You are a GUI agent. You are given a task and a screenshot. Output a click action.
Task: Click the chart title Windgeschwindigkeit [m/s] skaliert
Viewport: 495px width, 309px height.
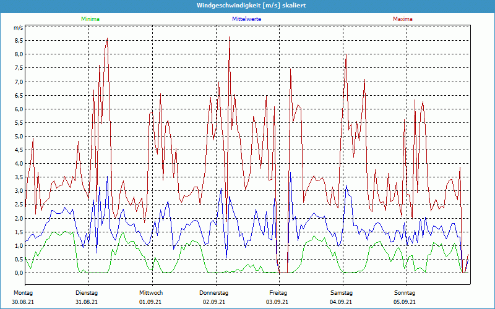click(251, 6)
